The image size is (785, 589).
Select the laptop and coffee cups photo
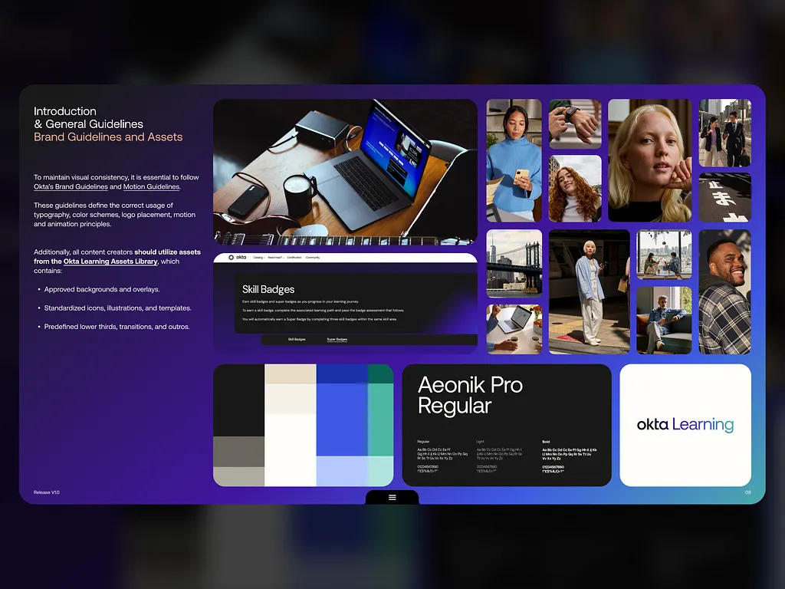pyautogui.click(x=514, y=329)
